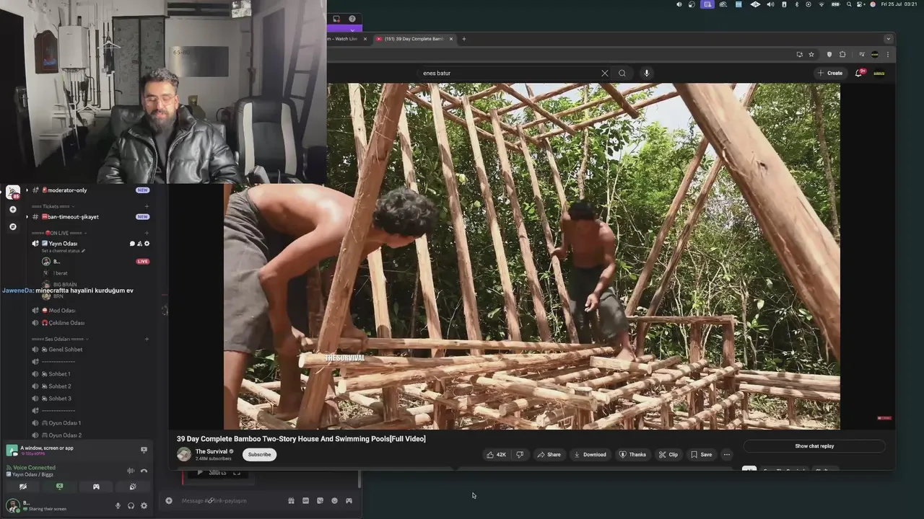Deafen Discord headphones
Image resolution: width=924 pixels, height=519 pixels.
pyautogui.click(x=131, y=505)
